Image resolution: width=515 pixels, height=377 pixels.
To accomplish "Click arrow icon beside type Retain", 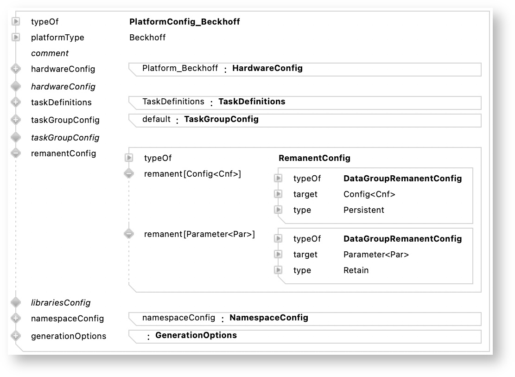I will pos(278,270).
